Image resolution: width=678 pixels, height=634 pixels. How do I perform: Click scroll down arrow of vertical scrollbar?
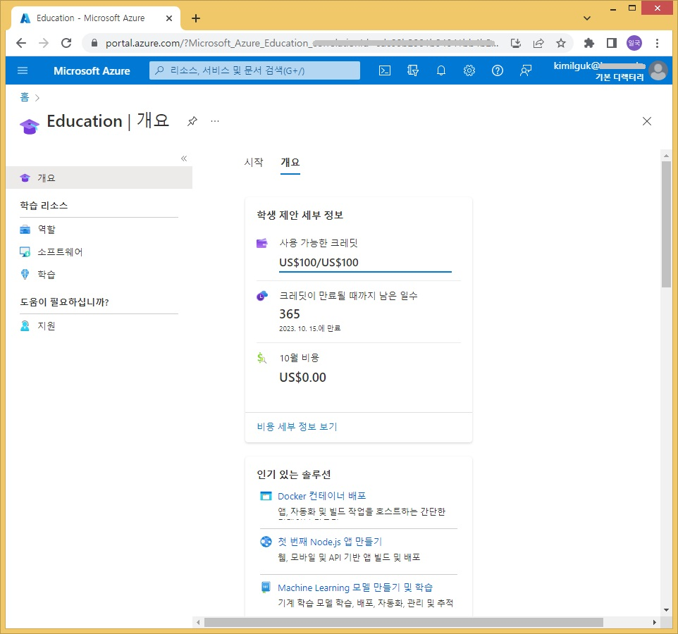click(666, 610)
